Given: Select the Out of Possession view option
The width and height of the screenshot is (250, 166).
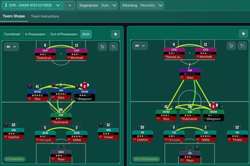Looking at the screenshot, I should (64, 34).
